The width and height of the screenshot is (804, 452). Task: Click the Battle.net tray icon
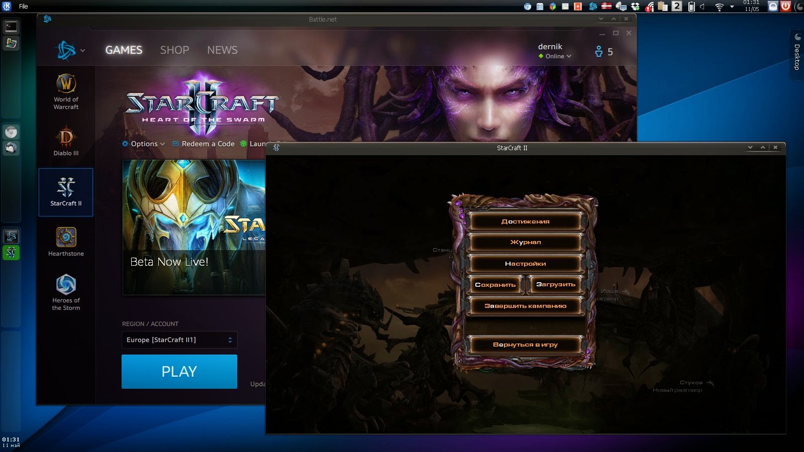coord(593,7)
